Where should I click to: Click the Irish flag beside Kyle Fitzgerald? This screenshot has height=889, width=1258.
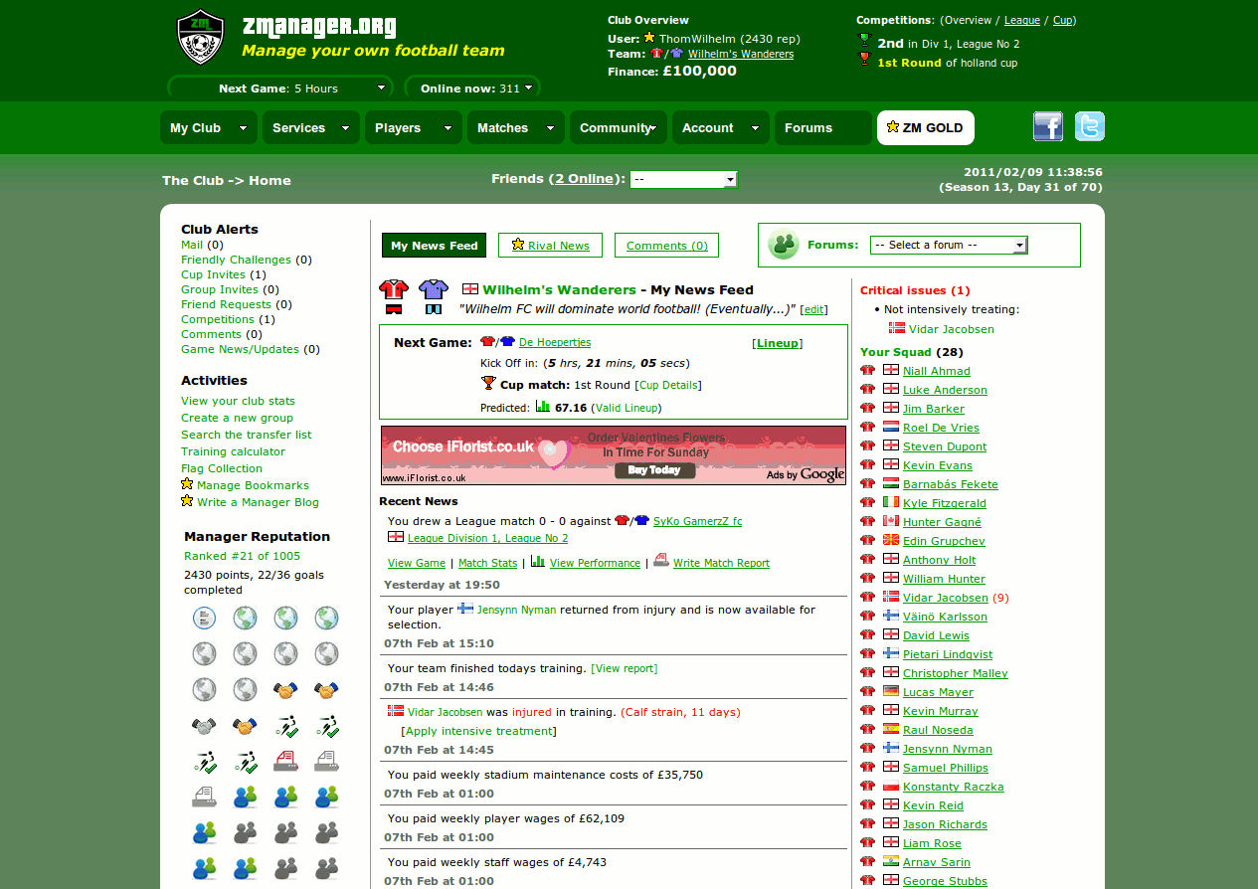[891, 502]
